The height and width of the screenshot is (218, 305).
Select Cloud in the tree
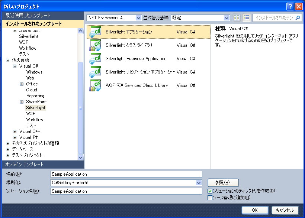32,90
